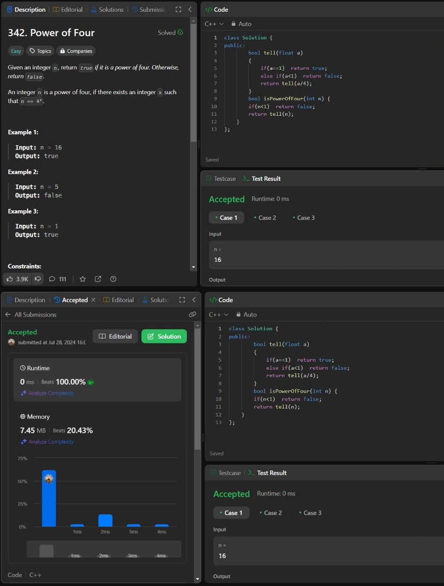Select Case 3 in the lower test results

click(310, 512)
